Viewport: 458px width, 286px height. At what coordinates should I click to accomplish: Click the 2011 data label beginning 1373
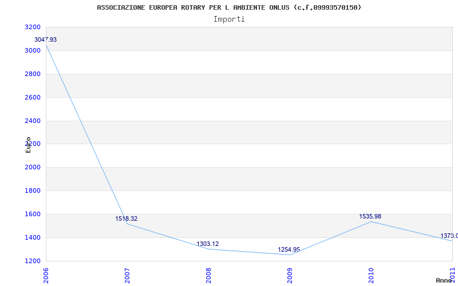[449, 236]
